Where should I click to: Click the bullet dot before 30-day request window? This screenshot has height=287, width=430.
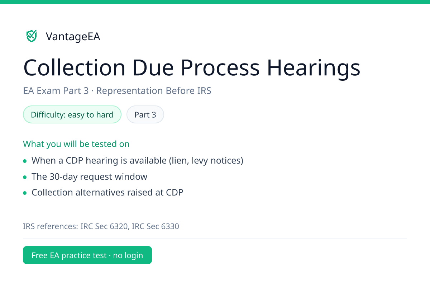pos(25,177)
